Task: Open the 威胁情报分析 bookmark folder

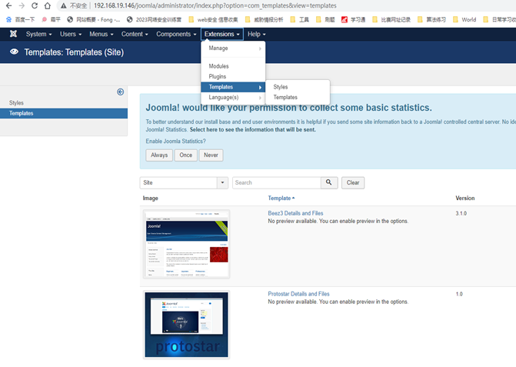Action: (x=264, y=20)
